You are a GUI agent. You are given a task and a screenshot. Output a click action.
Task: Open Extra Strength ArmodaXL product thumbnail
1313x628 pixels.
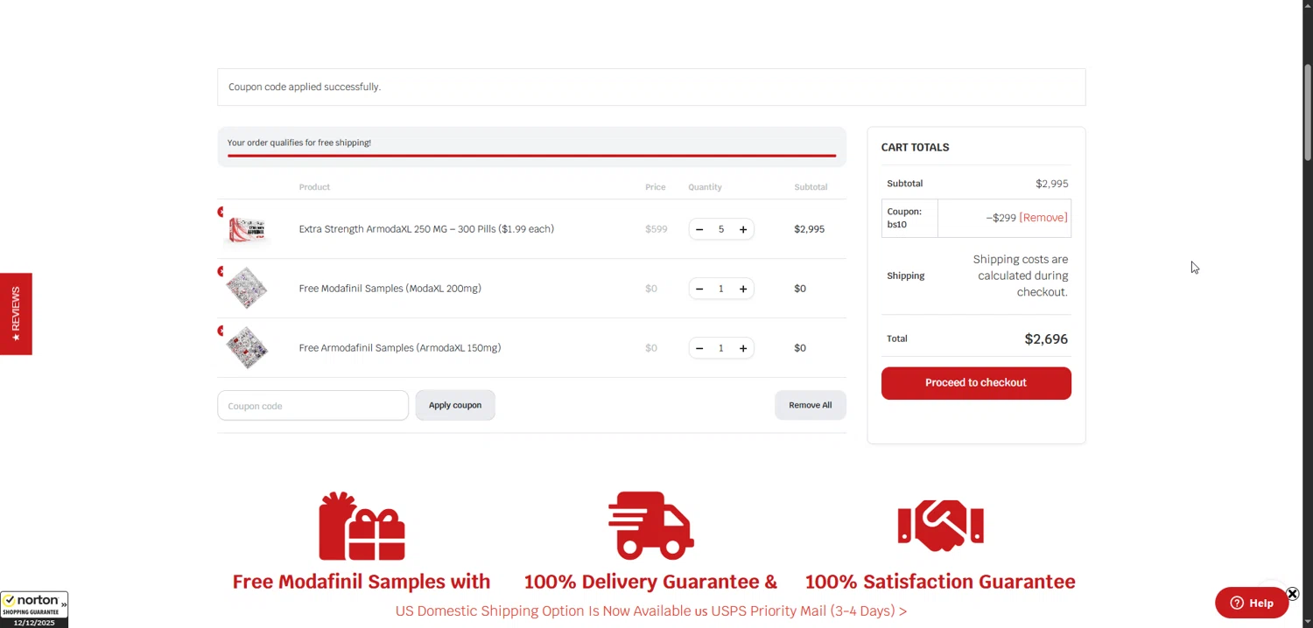pyautogui.click(x=247, y=229)
